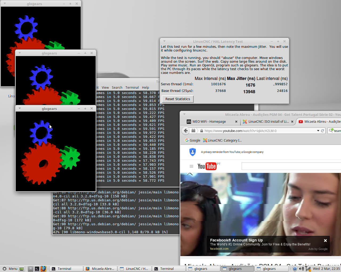Click the Facebook® Account Sign Up ad title
341x272 pixels.
tap(236, 240)
